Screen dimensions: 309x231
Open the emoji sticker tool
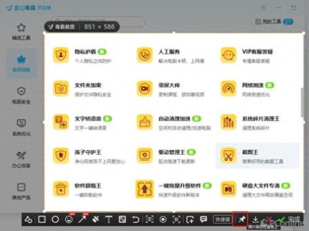click(69, 219)
